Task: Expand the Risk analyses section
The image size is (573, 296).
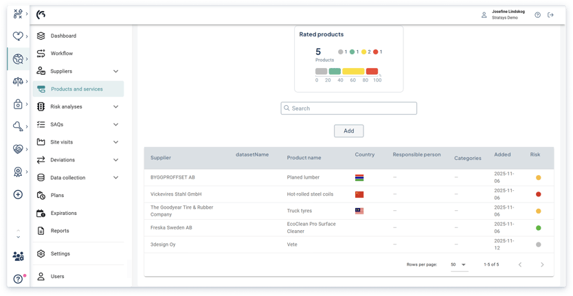Action: tap(115, 107)
